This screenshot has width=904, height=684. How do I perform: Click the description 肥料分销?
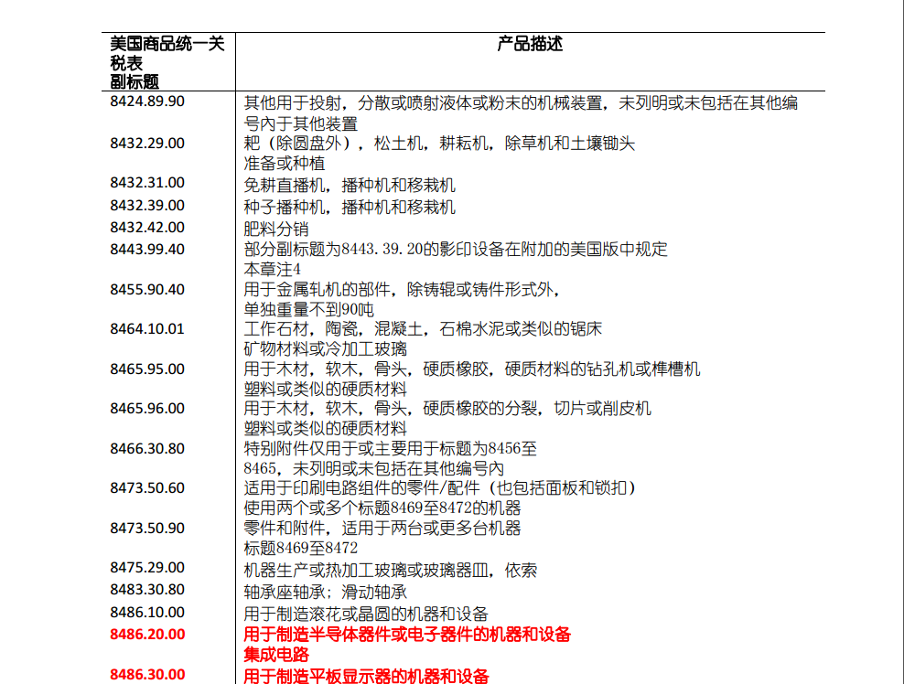point(276,230)
